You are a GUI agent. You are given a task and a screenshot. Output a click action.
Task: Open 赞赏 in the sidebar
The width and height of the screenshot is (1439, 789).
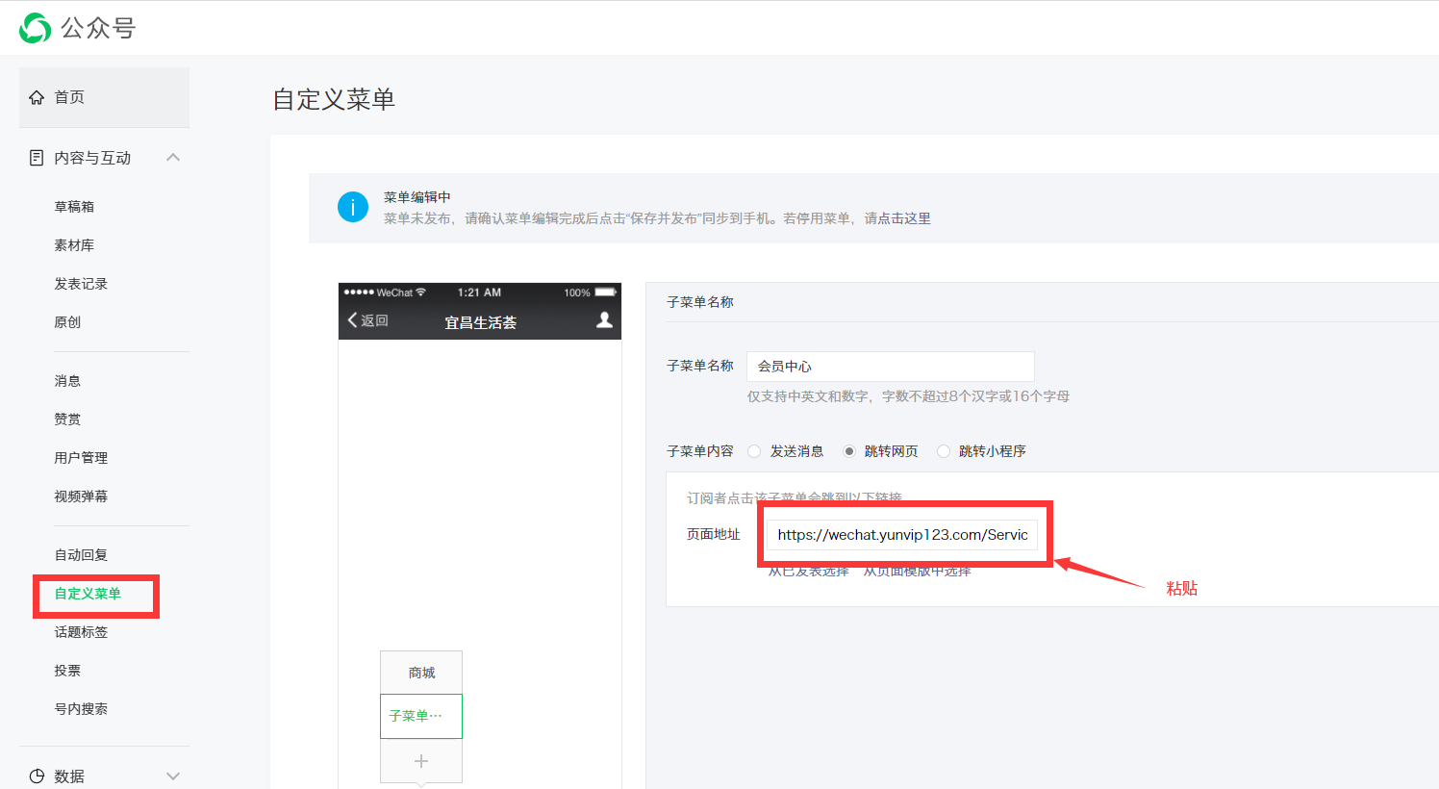point(67,420)
